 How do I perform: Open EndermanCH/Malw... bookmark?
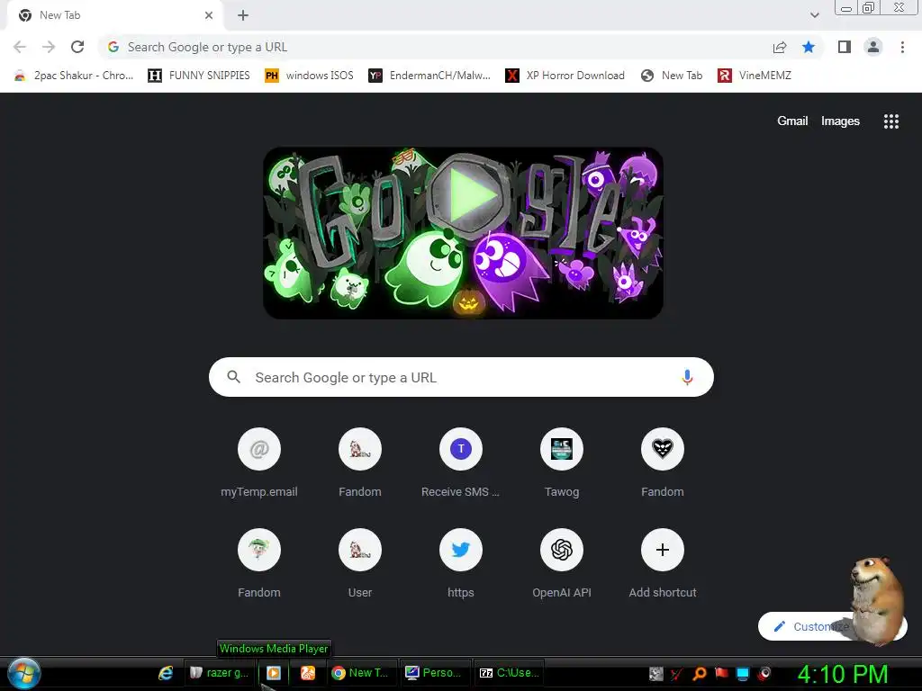click(429, 76)
